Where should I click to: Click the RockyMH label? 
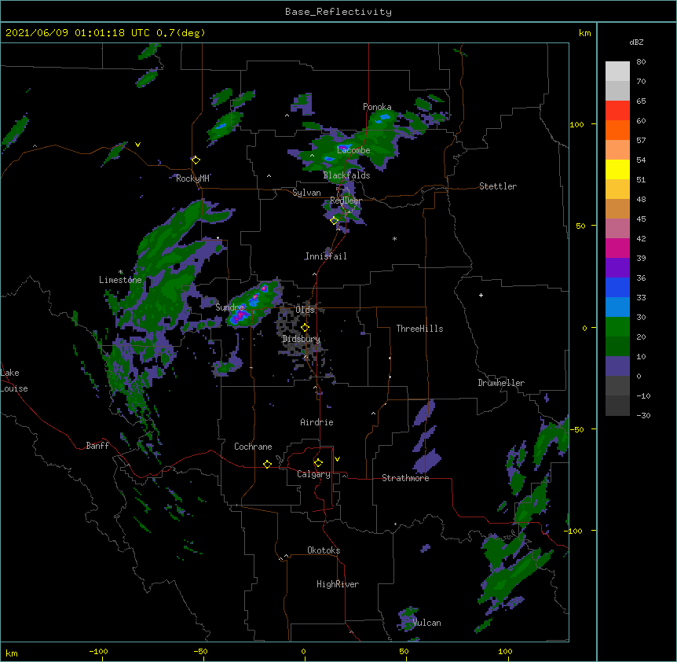(x=192, y=178)
